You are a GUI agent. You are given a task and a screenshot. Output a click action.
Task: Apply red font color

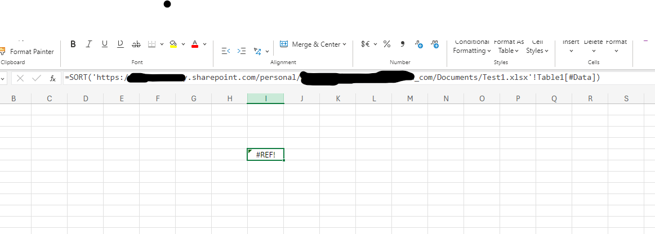[195, 44]
